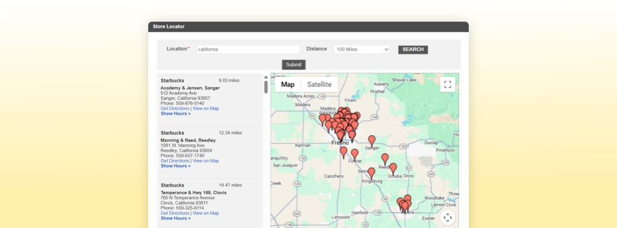This screenshot has width=617, height=228.
Task: Get Directions to Academy & Jensen, Sanger
Action: coord(175,108)
